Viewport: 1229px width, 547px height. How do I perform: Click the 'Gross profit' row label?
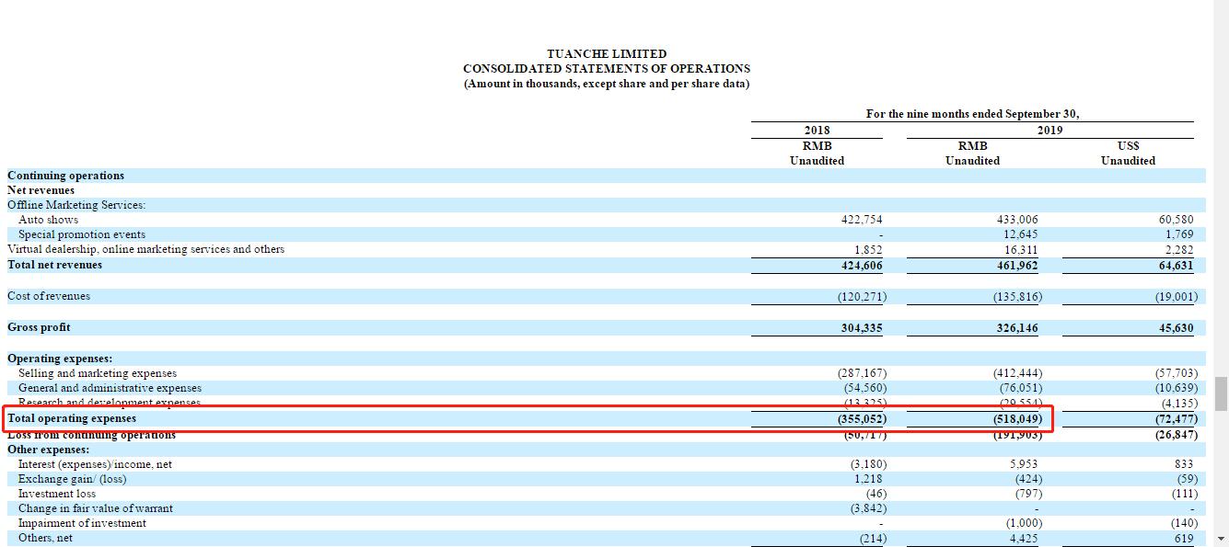pos(39,327)
